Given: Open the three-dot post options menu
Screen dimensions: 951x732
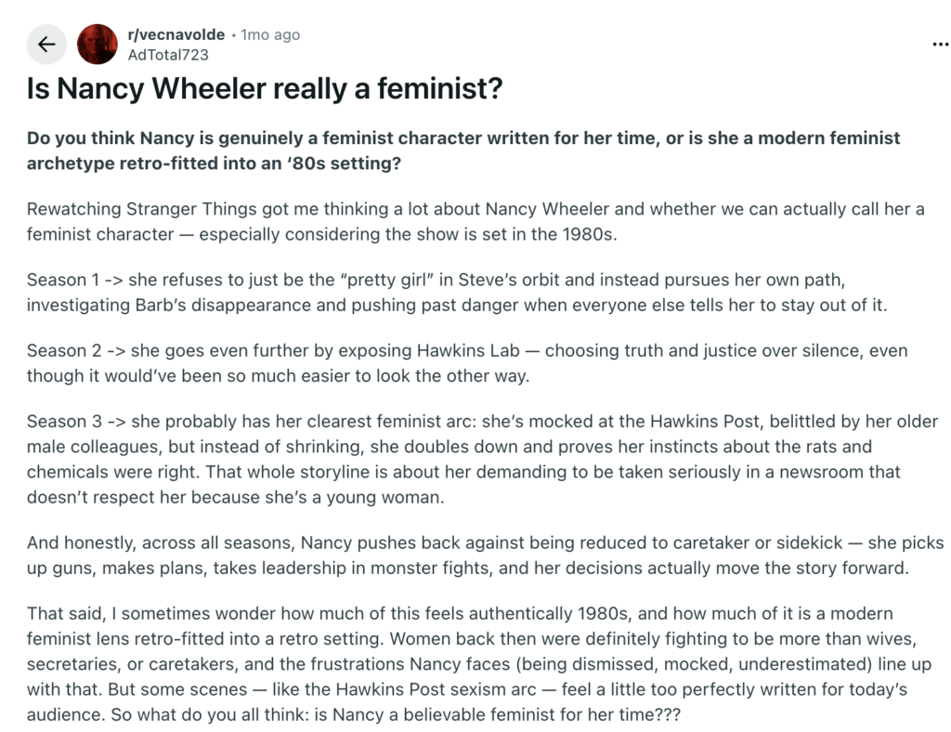Looking at the screenshot, I should pyautogui.click(x=939, y=45).
